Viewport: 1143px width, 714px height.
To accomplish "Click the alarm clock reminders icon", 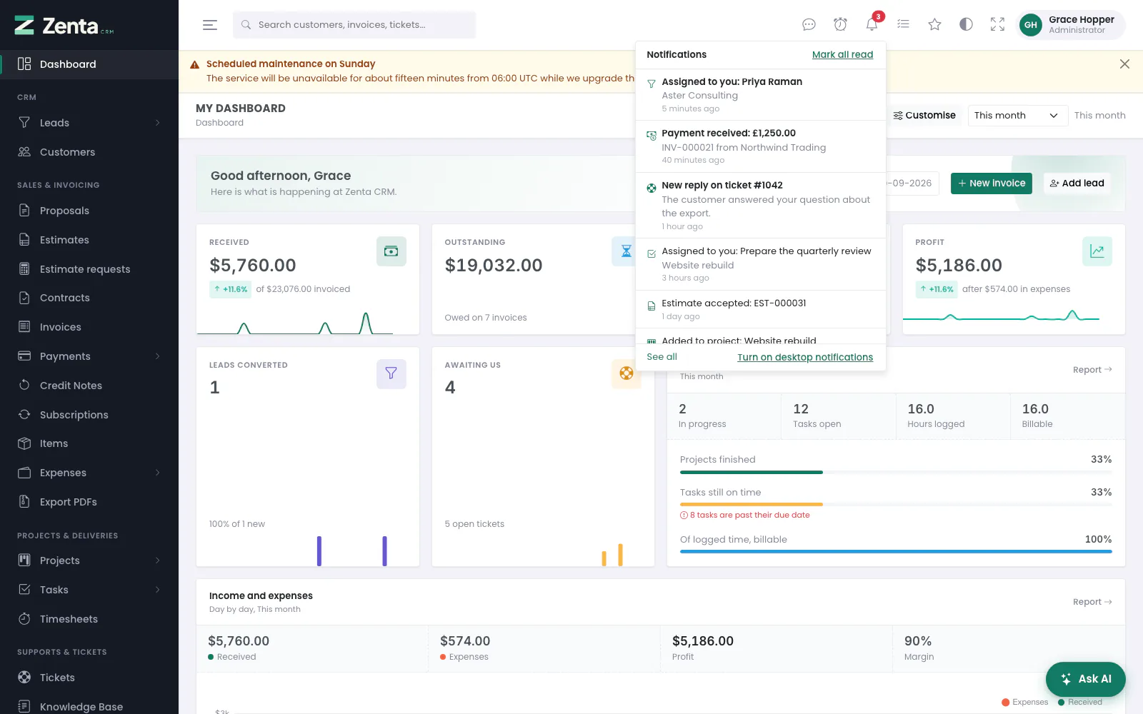I will tap(840, 24).
